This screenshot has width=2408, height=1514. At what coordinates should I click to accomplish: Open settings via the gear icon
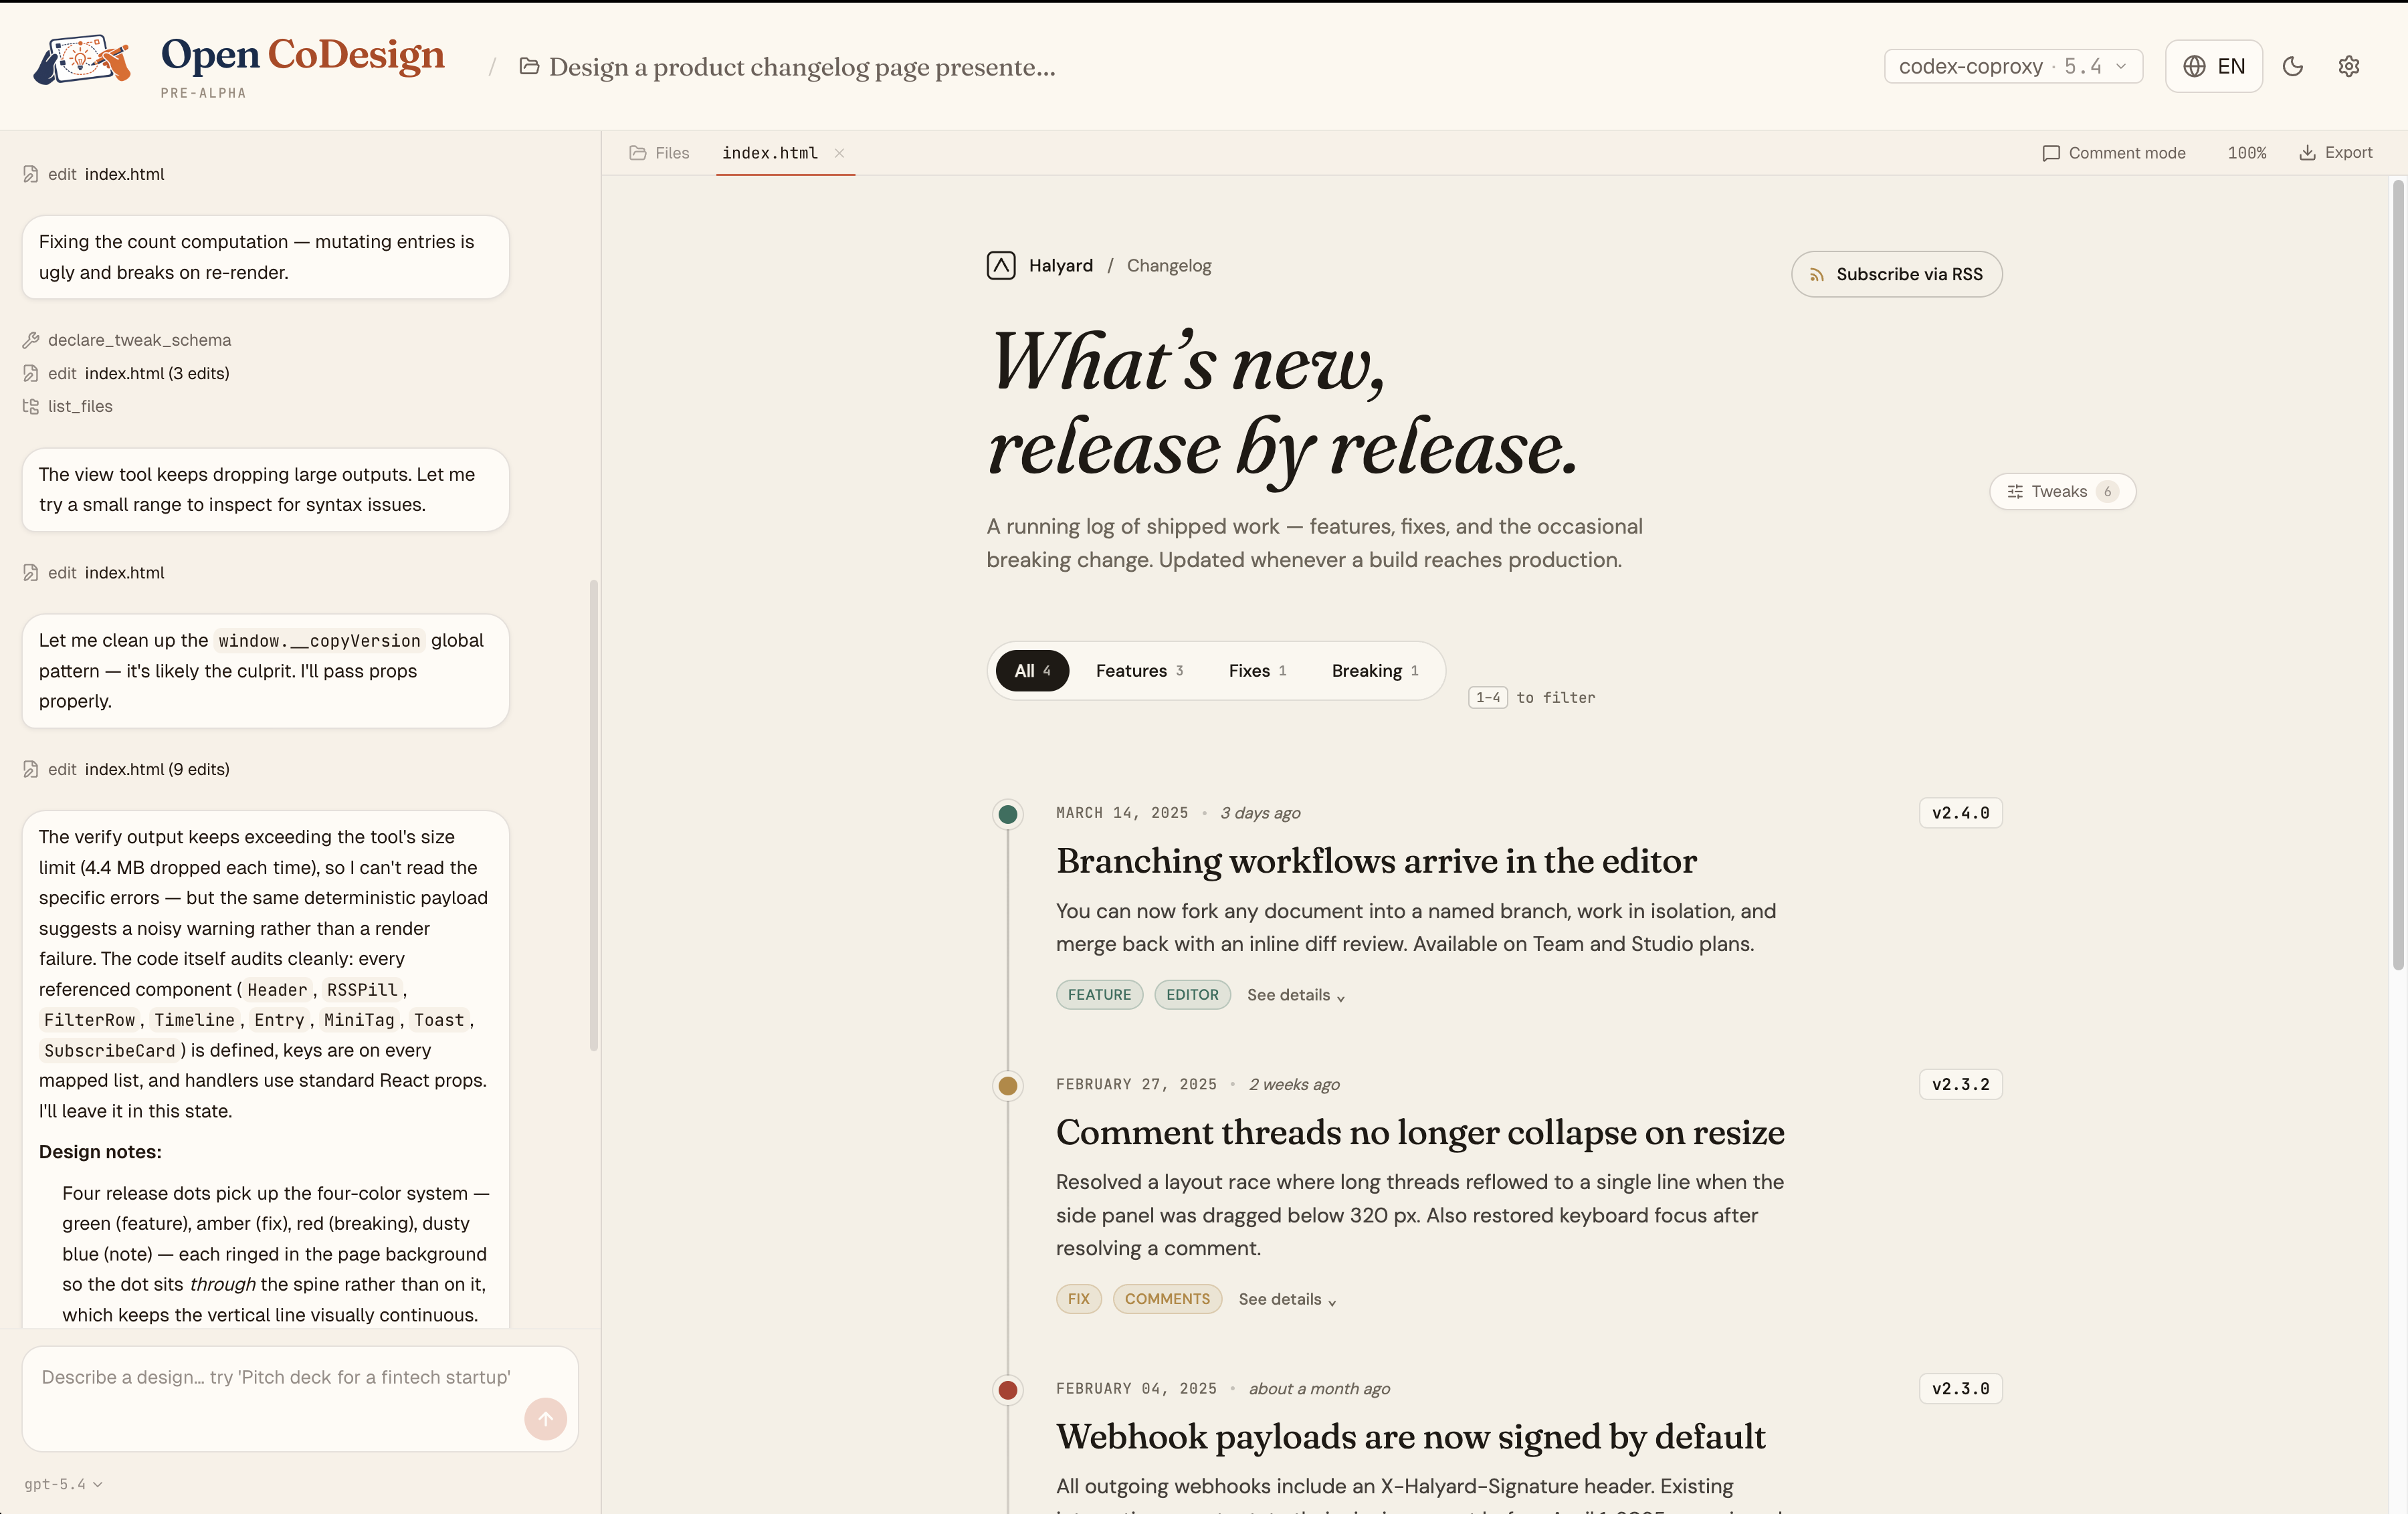pos(2348,66)
